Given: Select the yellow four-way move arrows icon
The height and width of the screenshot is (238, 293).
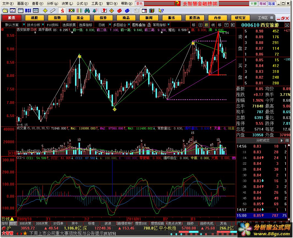Looking at the screenshot, I should (x=45, y=11).
